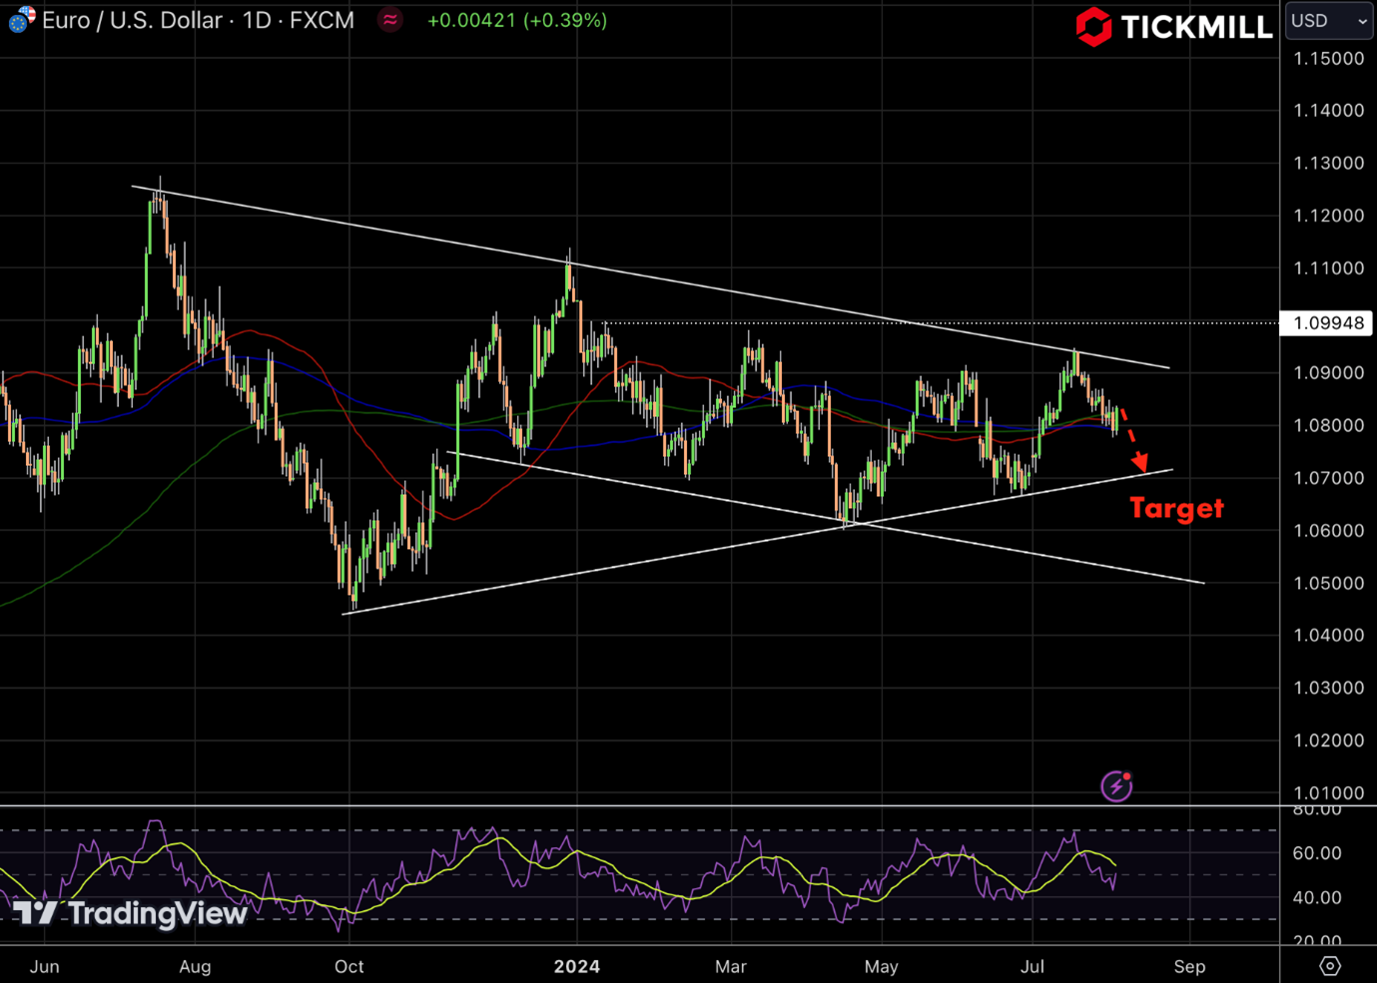
Task: Click the TradingView logo link
Action: tap(130, 913)
